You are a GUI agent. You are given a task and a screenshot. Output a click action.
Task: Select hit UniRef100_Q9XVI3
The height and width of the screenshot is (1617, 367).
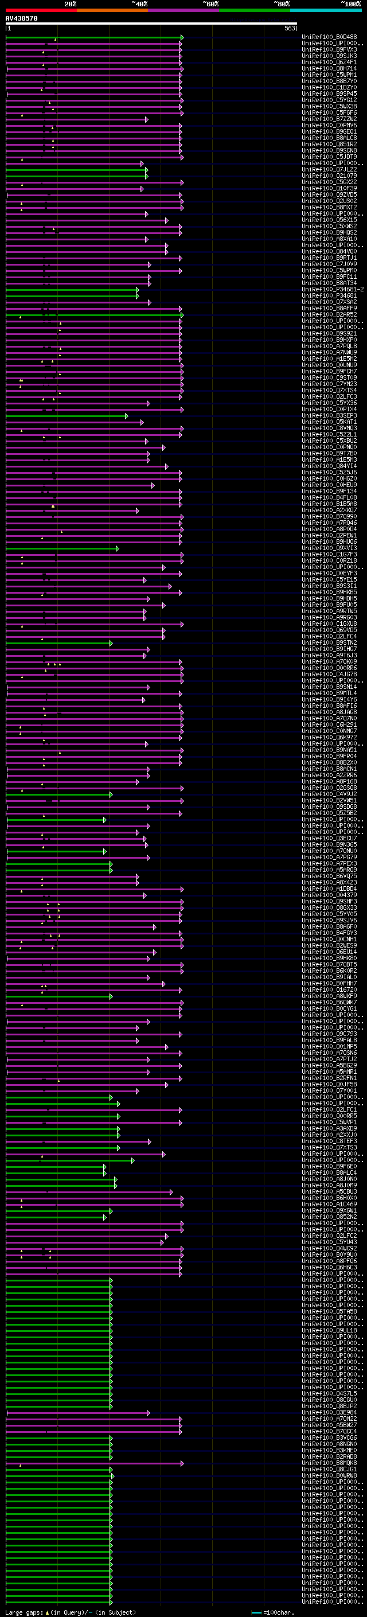click(x=329, y=548)
